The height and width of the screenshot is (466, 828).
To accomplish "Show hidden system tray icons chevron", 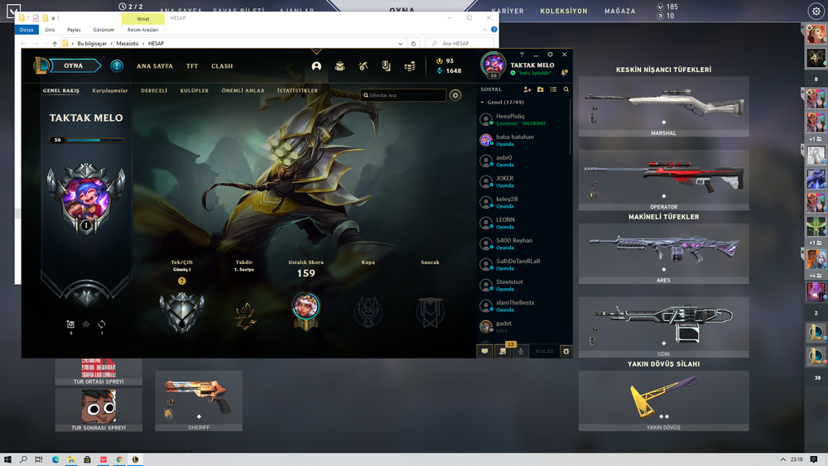I will [x=783, y=459].
